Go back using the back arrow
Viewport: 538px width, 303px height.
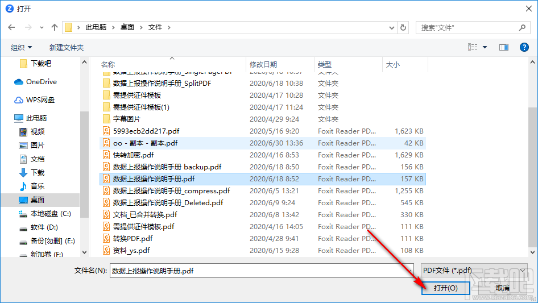[12, 27]
